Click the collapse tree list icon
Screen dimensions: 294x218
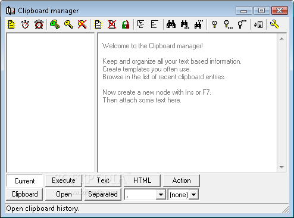155,24
